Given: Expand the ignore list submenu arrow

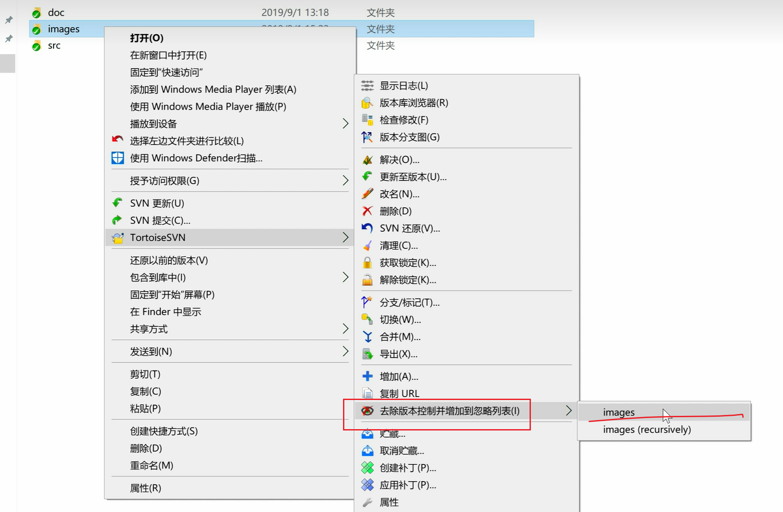Looking at the screenshot, I should point(569,411).
